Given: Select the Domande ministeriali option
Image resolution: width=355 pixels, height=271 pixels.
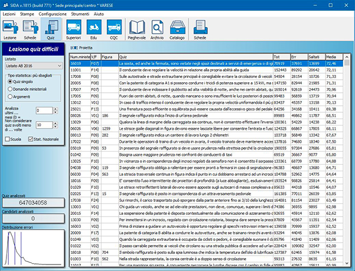Looking at the screenshot, I should click(10, 89).
